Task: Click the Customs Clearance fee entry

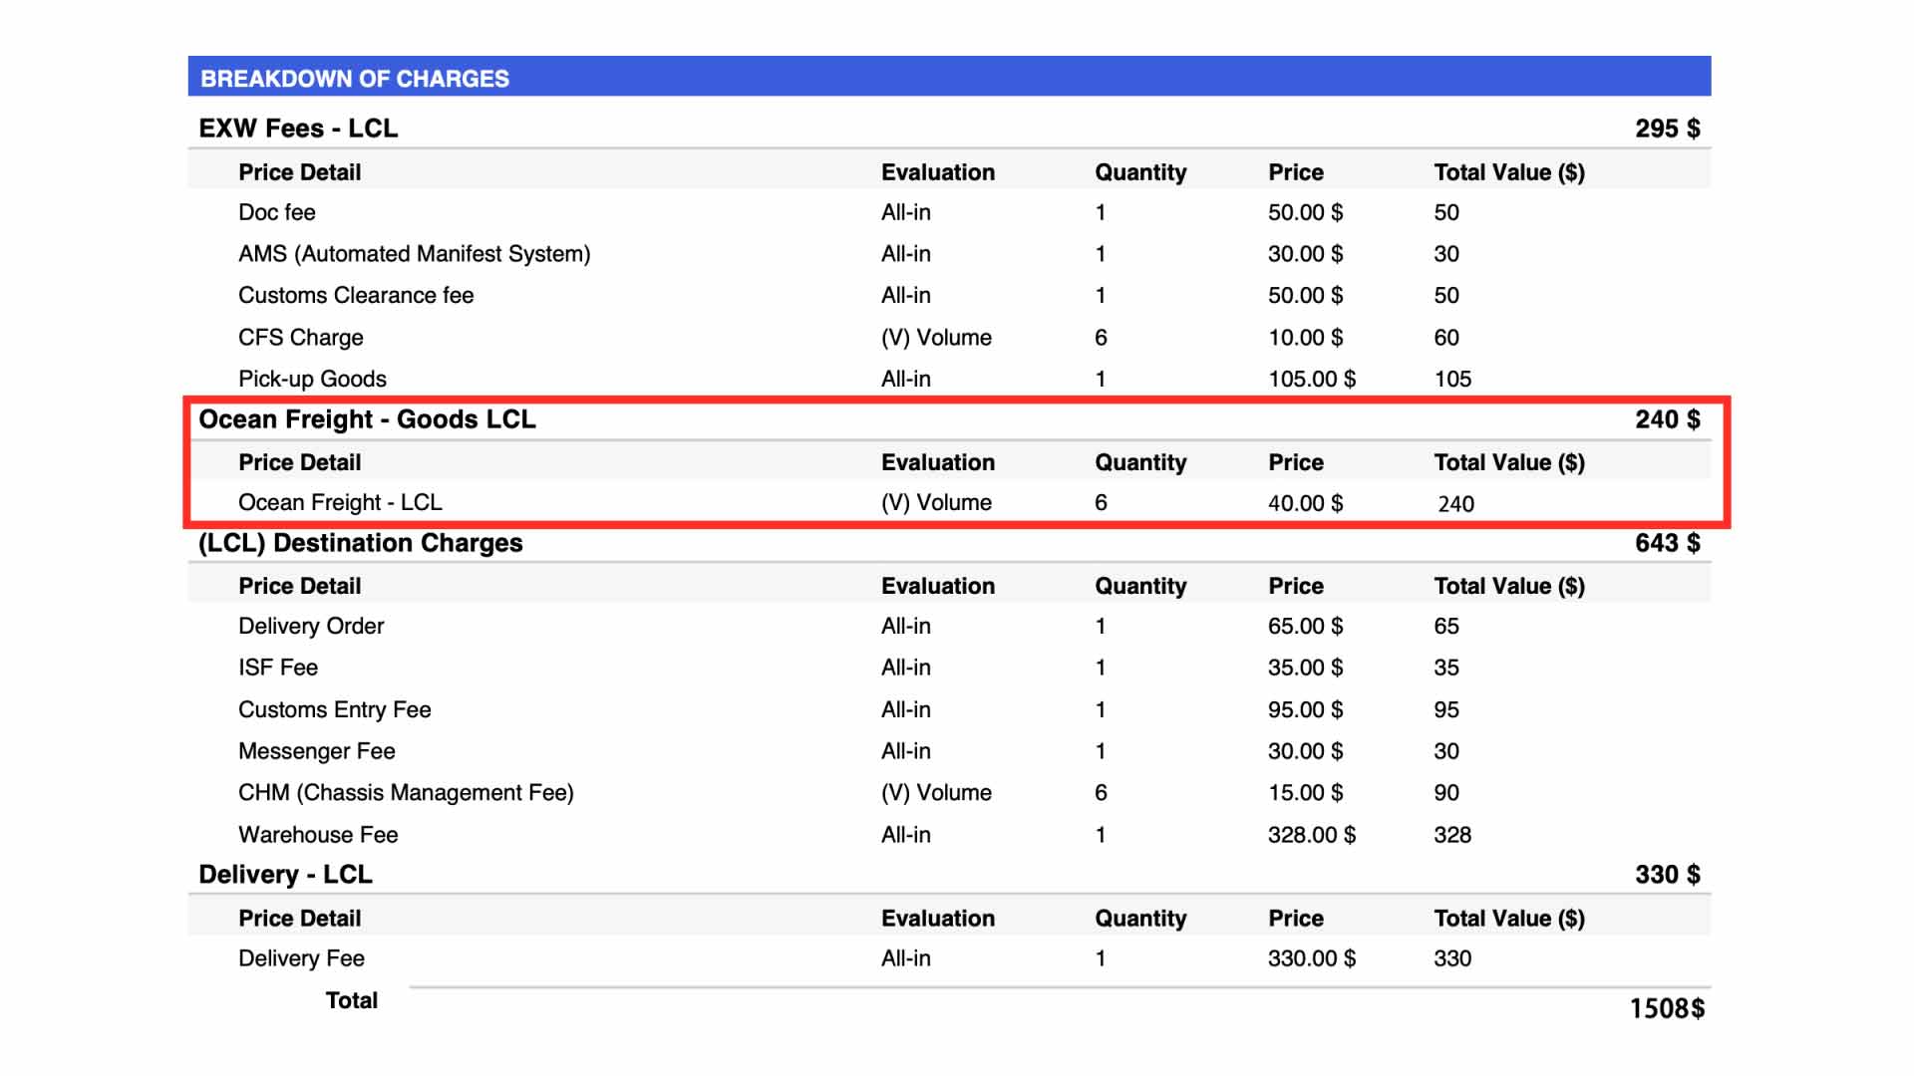Action: tap(356, 296)
